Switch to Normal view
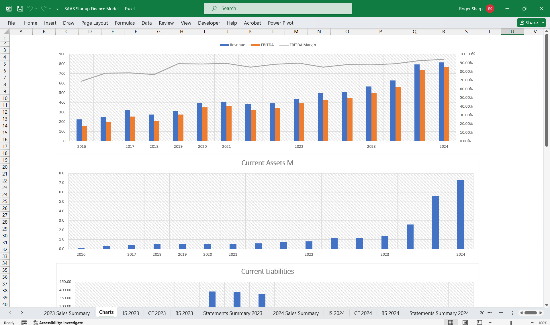The image size is (550, 325). pos(451,323)
